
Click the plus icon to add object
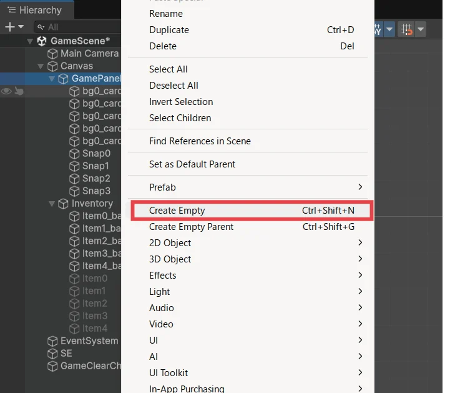click(x=9, y=27)
